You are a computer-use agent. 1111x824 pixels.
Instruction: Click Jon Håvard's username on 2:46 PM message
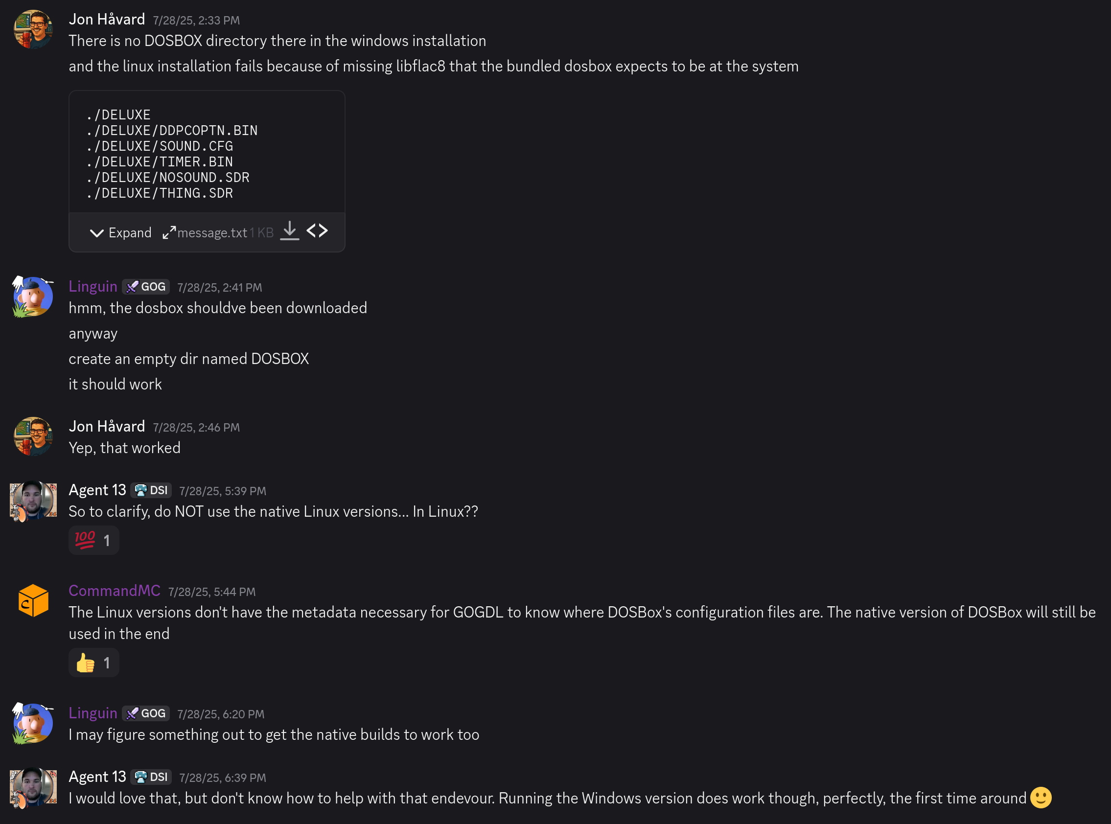[107, 427]
